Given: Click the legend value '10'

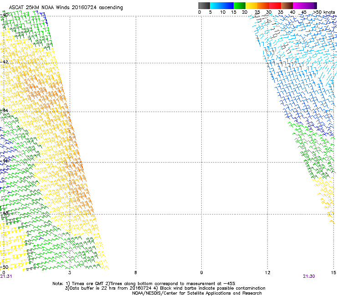Looking at the screenshot, I should click(223, 12).
